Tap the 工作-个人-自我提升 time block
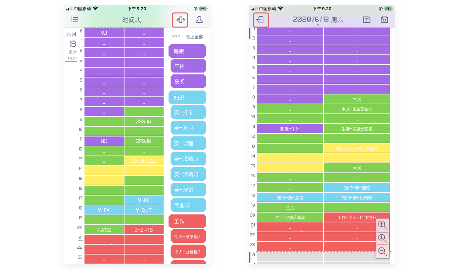The image size is (459, 269). coord(357,217)
